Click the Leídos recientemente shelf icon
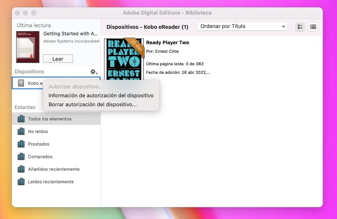This screenshot has width=337, height=219. coord(21,182)
